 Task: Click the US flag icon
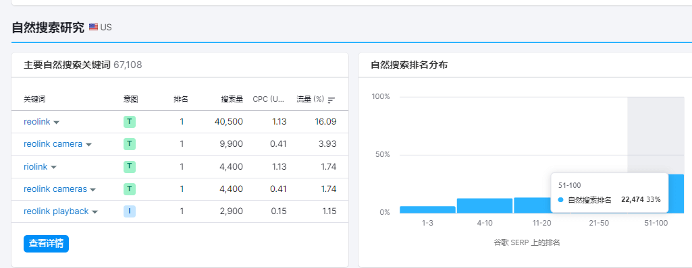(x=93, y=28)
